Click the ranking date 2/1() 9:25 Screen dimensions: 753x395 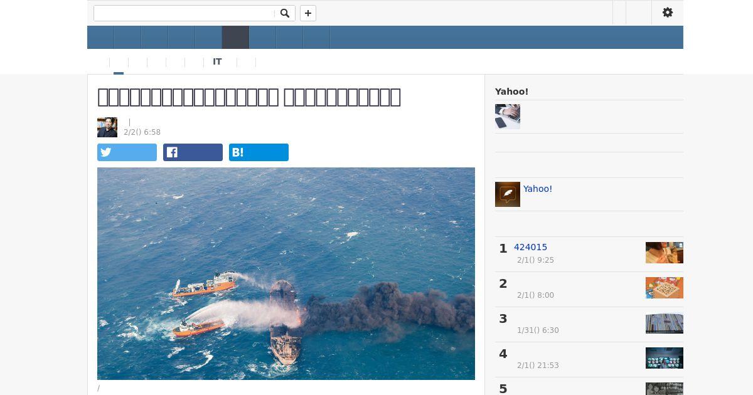pyautogui.click(x=535, y=260)
